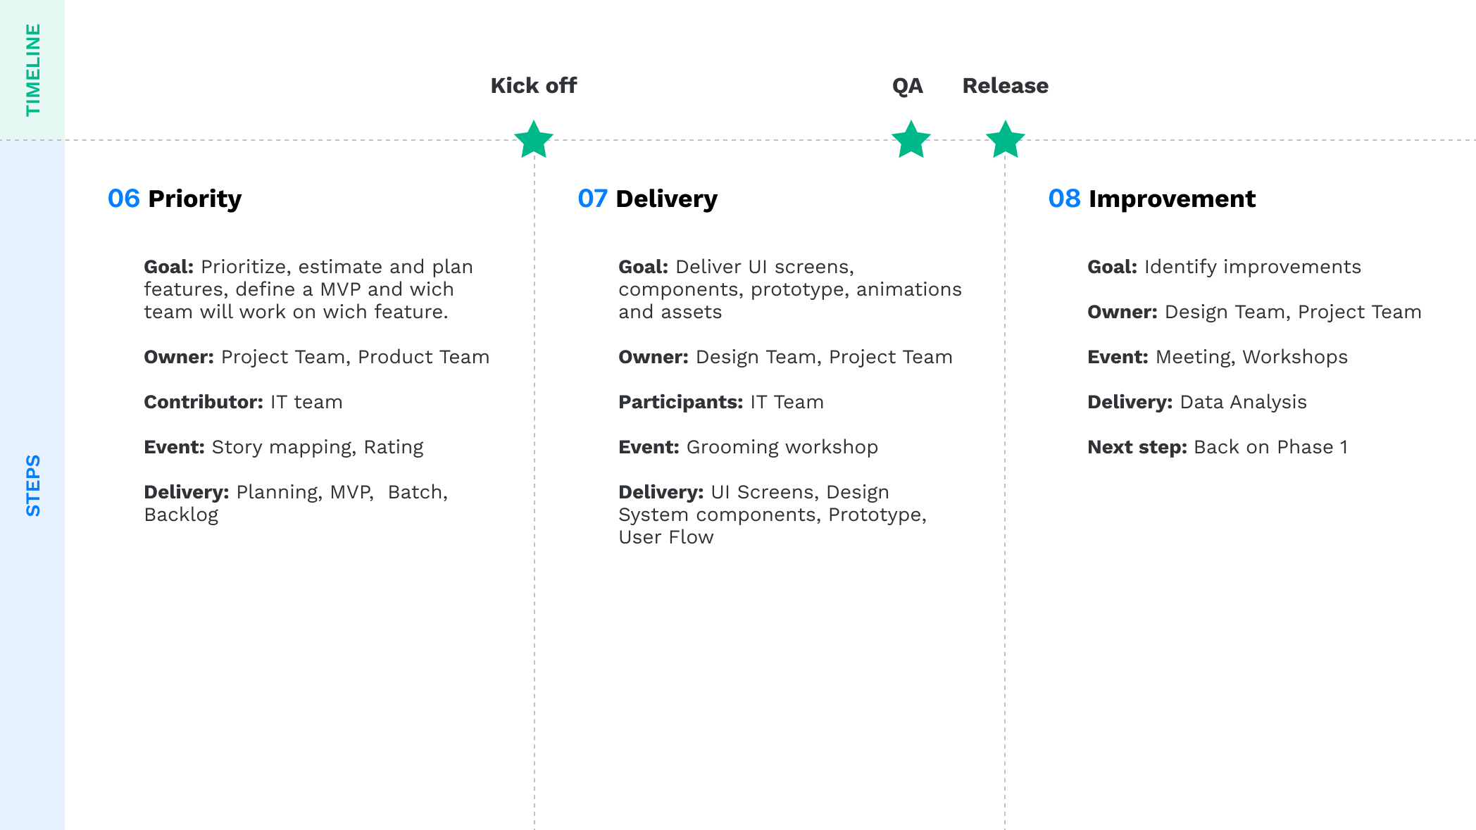Click 'Next step: Back on Phase 1'
The width and height of the screenshot is (1476, 830).
(x=1217, y=447)
